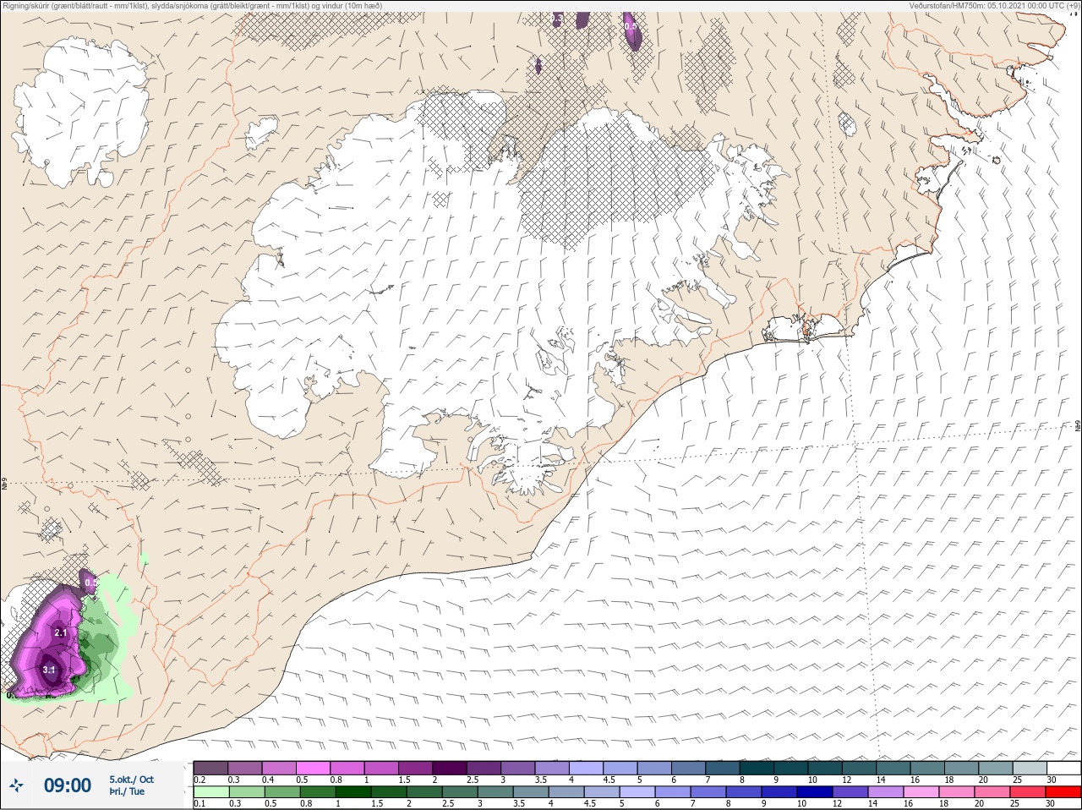
Task: Select the lower legend 16 light pink swatch
Action: (923, 792)
